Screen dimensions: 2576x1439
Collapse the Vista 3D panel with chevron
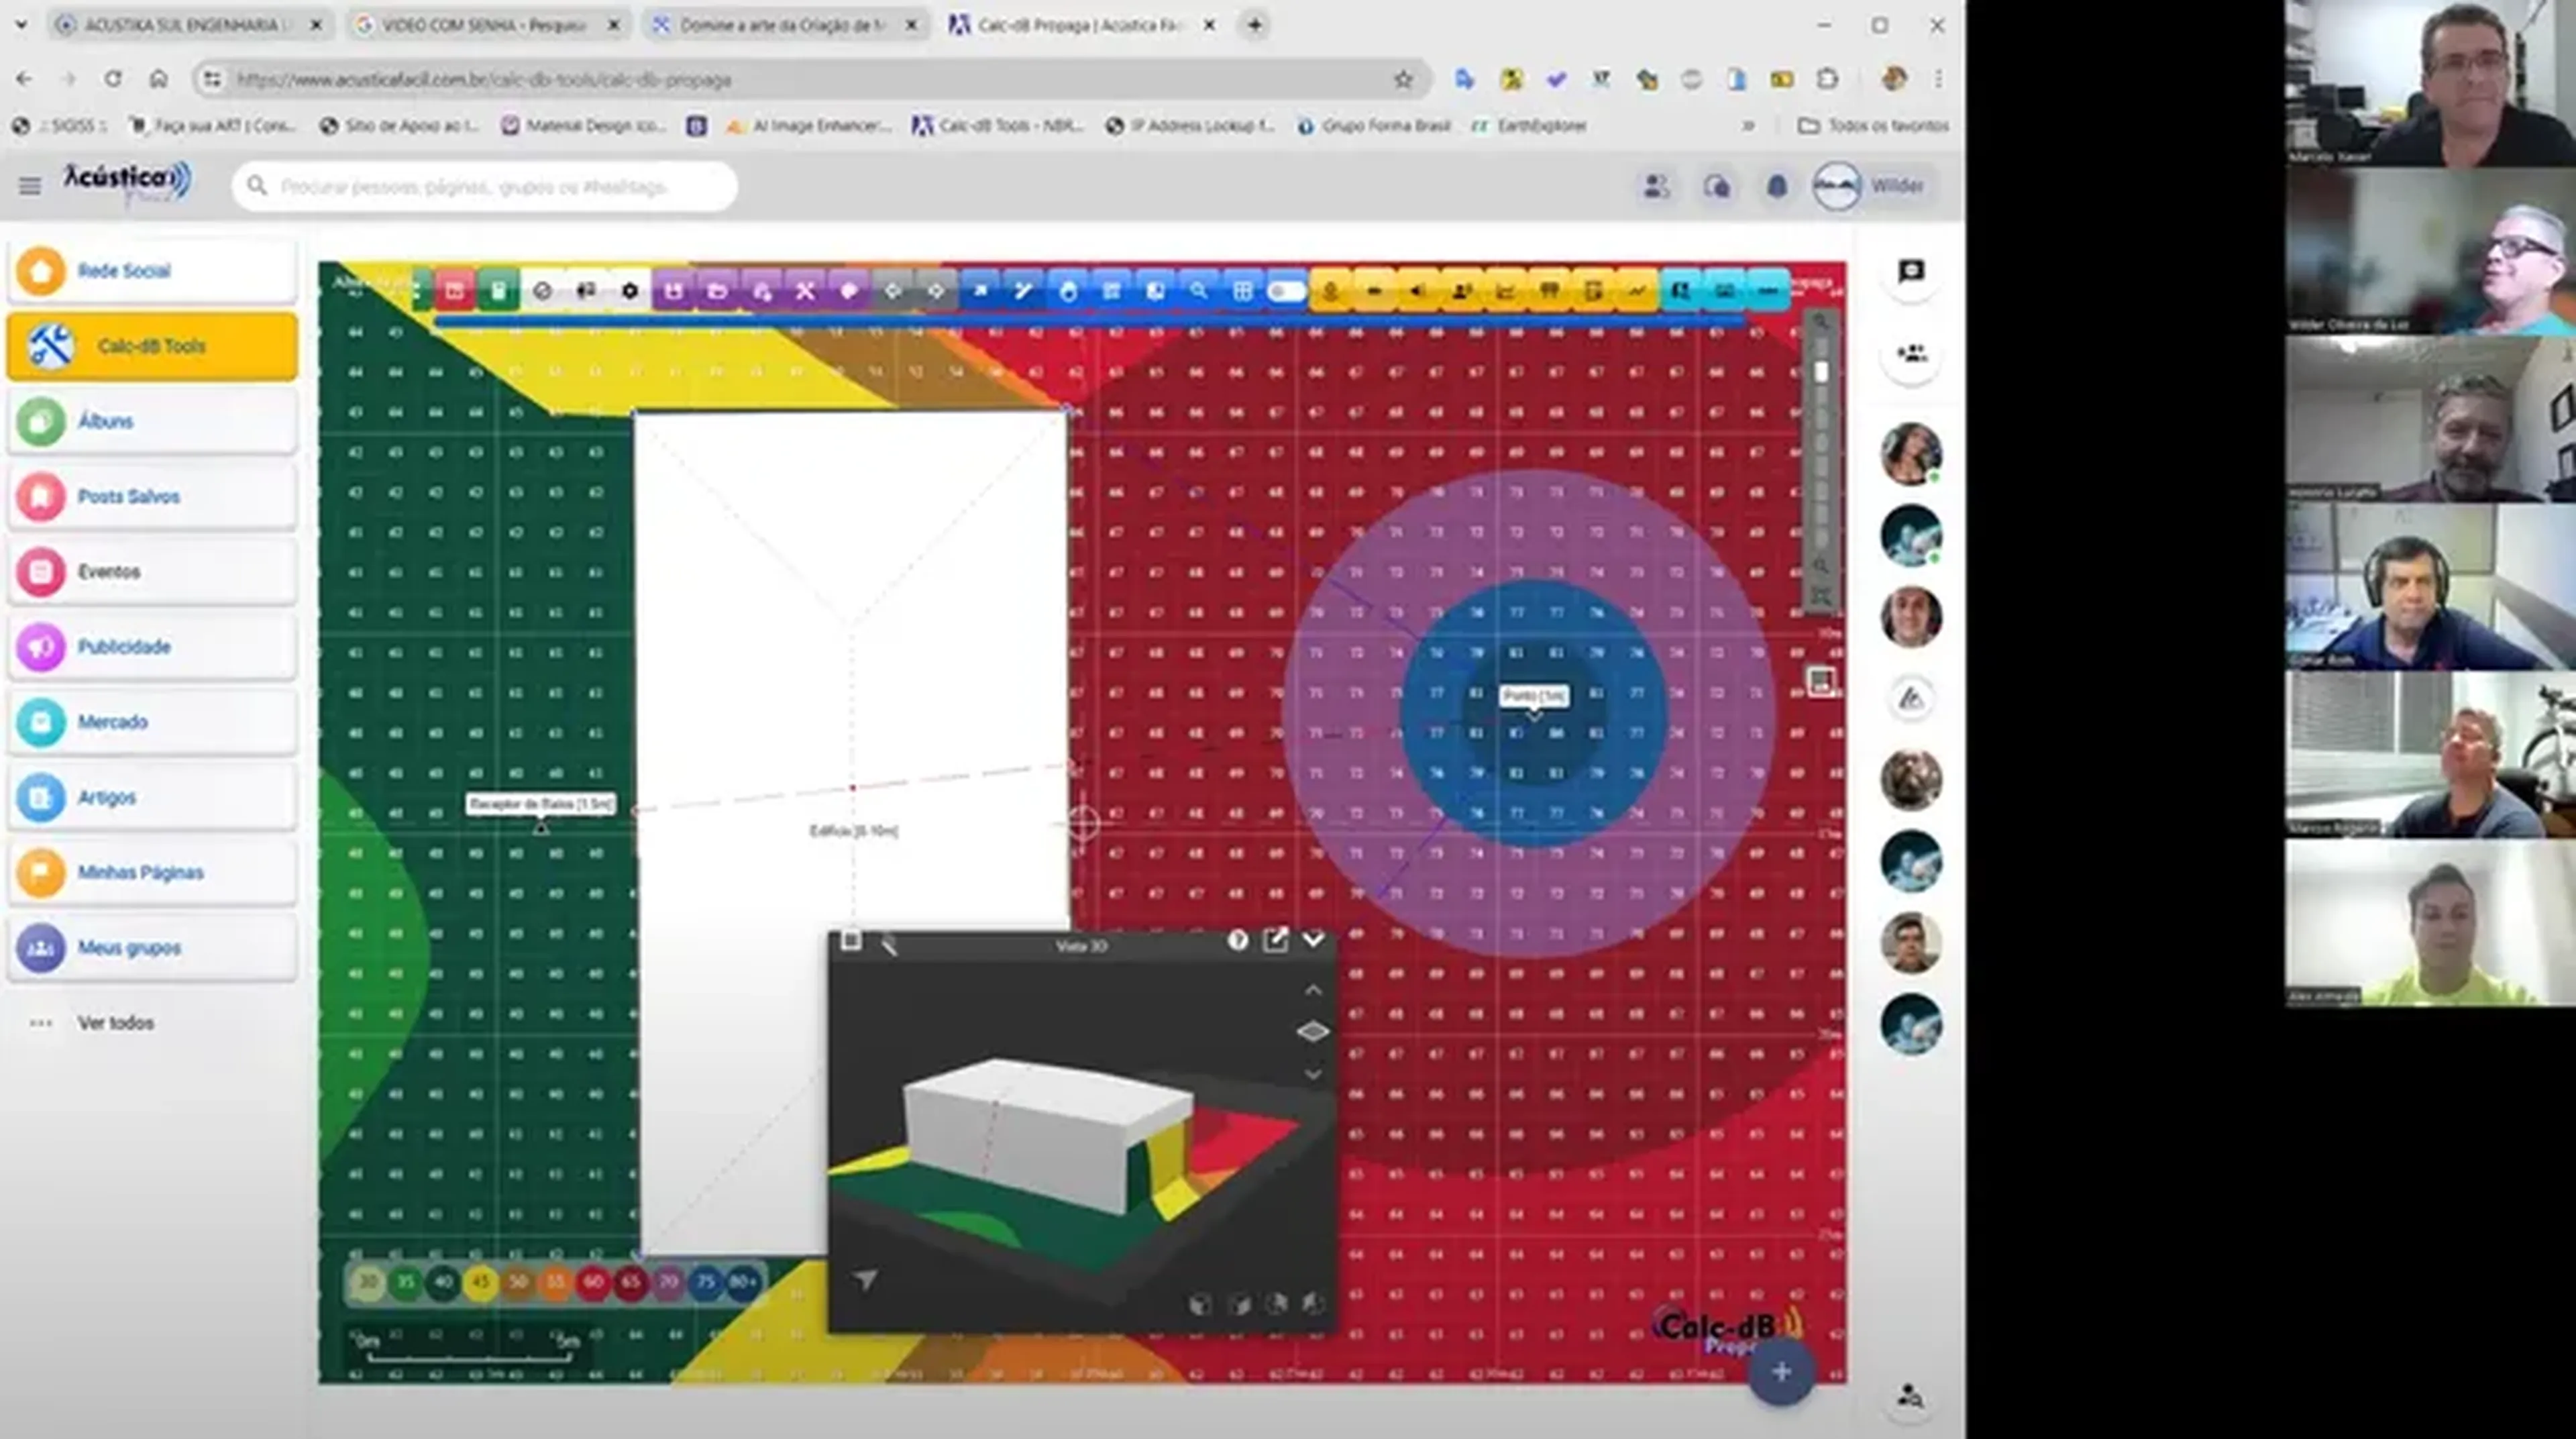click(1313, 940)
